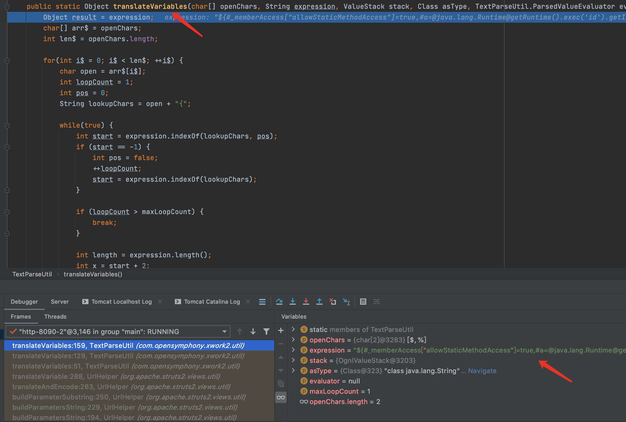Click translateVariables() in the breadcrumb bar
The height and width of the screenshot is (422, 626).
(93, 274)
